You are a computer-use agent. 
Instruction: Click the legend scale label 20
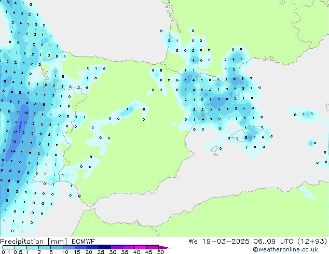(89, 252)
